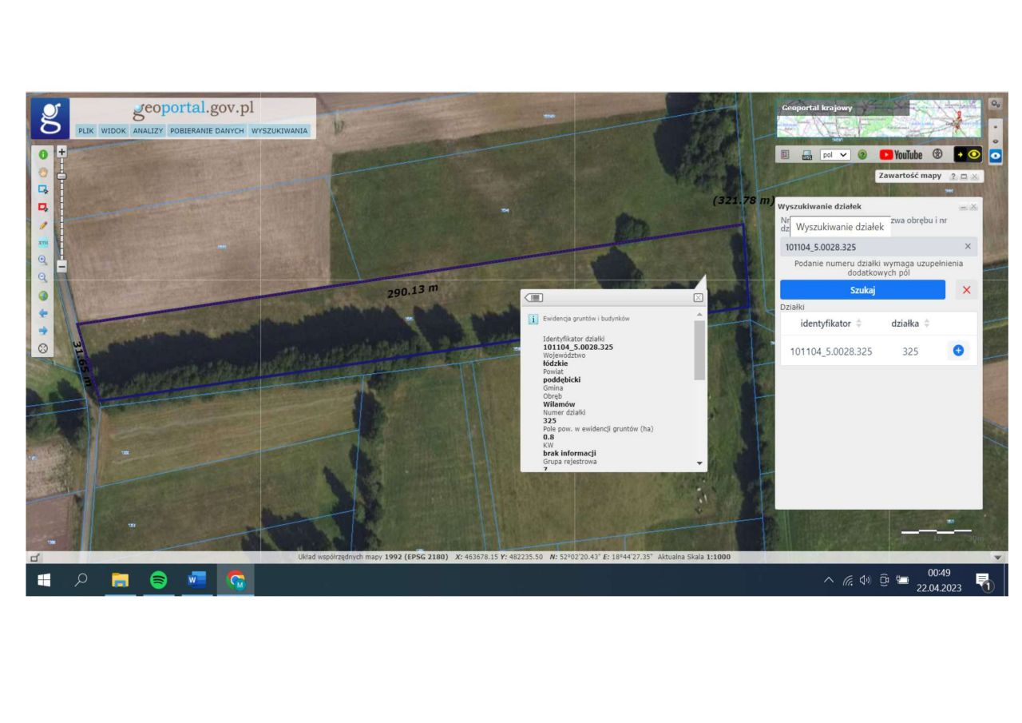Go to previous map view arrow

point(43,313)
